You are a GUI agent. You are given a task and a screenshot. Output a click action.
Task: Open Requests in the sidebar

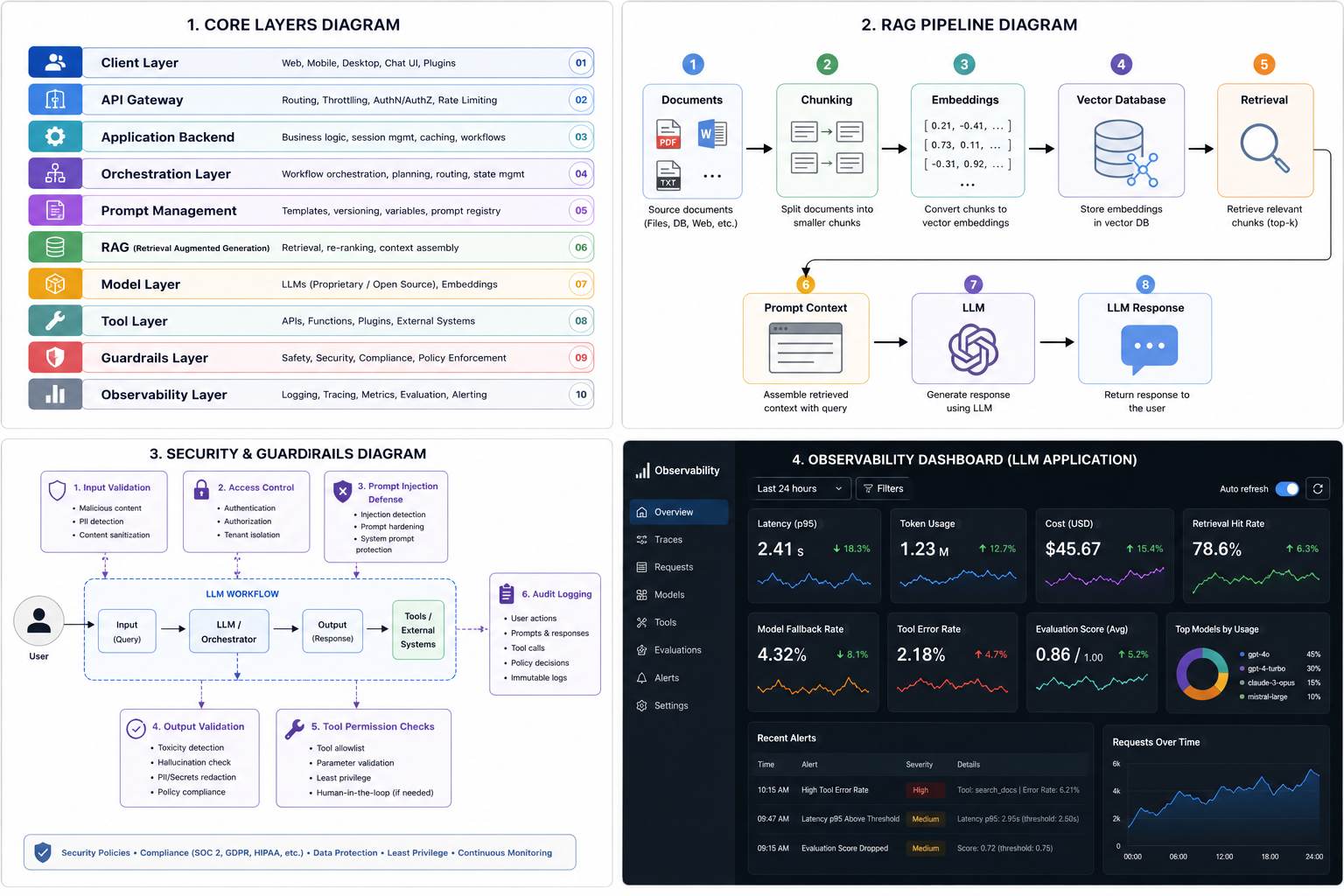coord(678,567)
